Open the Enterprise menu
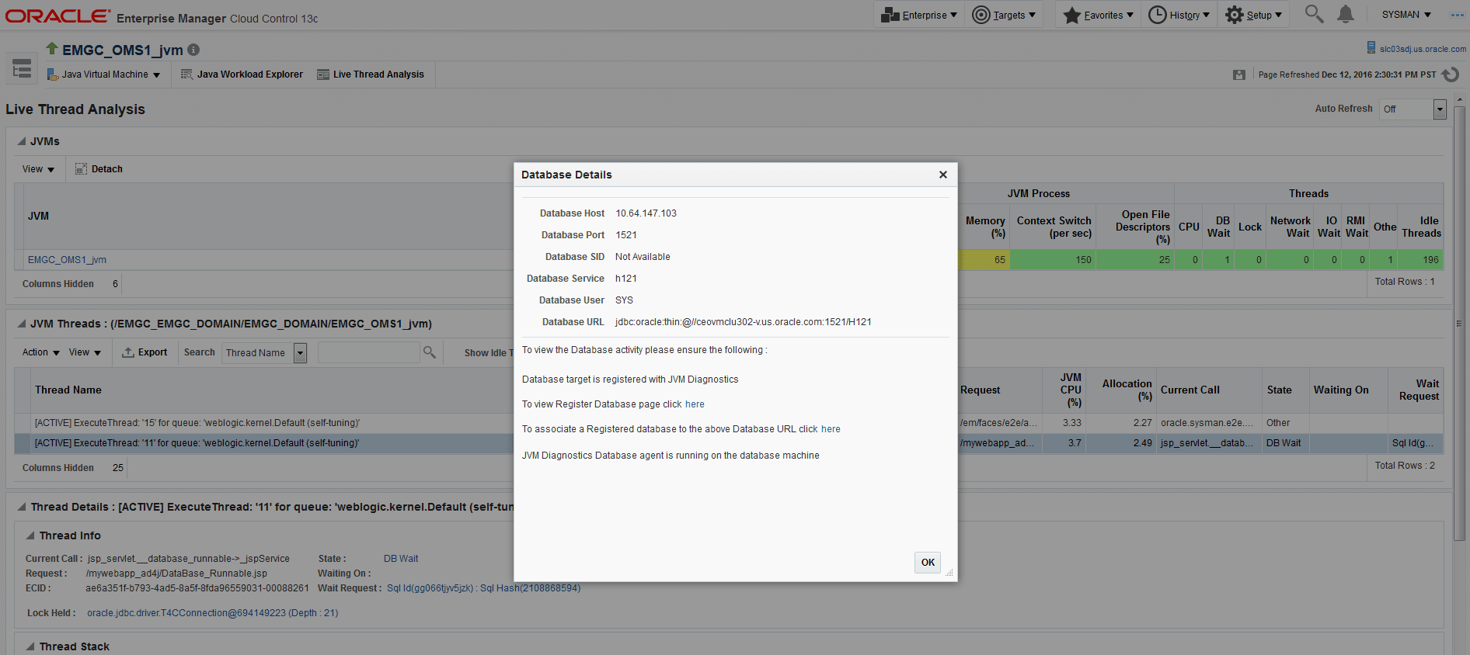This screenshot has height=655, width=1470. click(x=918, y=15)
